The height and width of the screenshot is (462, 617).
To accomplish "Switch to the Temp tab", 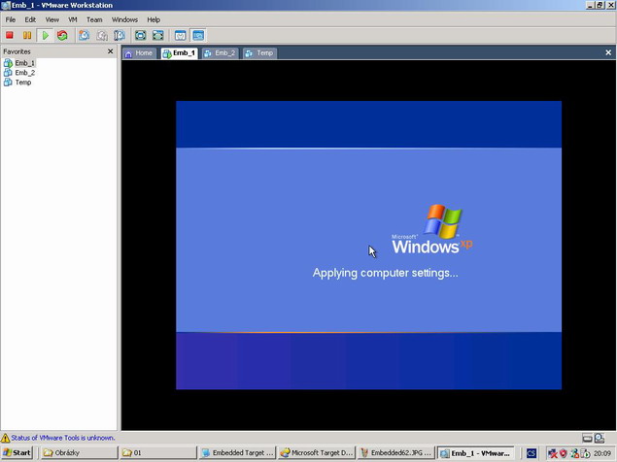I will coord(259,53).
